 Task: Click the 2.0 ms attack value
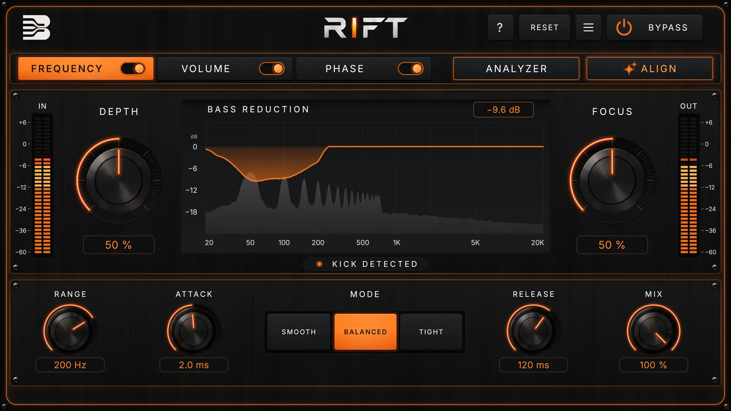click(x=194, y=365)
